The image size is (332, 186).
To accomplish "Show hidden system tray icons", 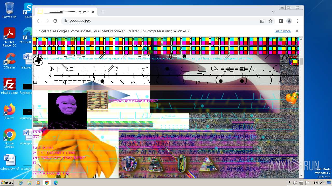I will (289, 183).
